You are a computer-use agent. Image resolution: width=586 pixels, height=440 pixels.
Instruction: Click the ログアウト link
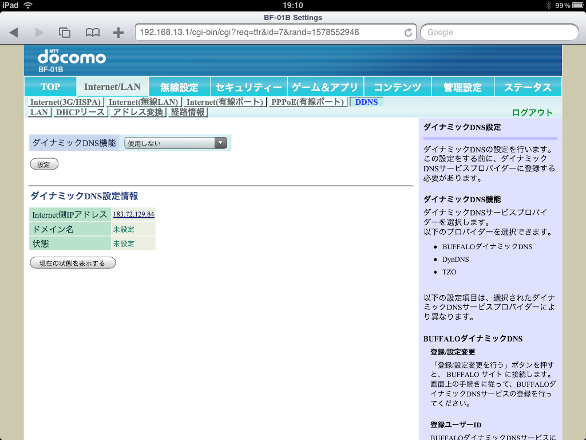click(532, 112)
